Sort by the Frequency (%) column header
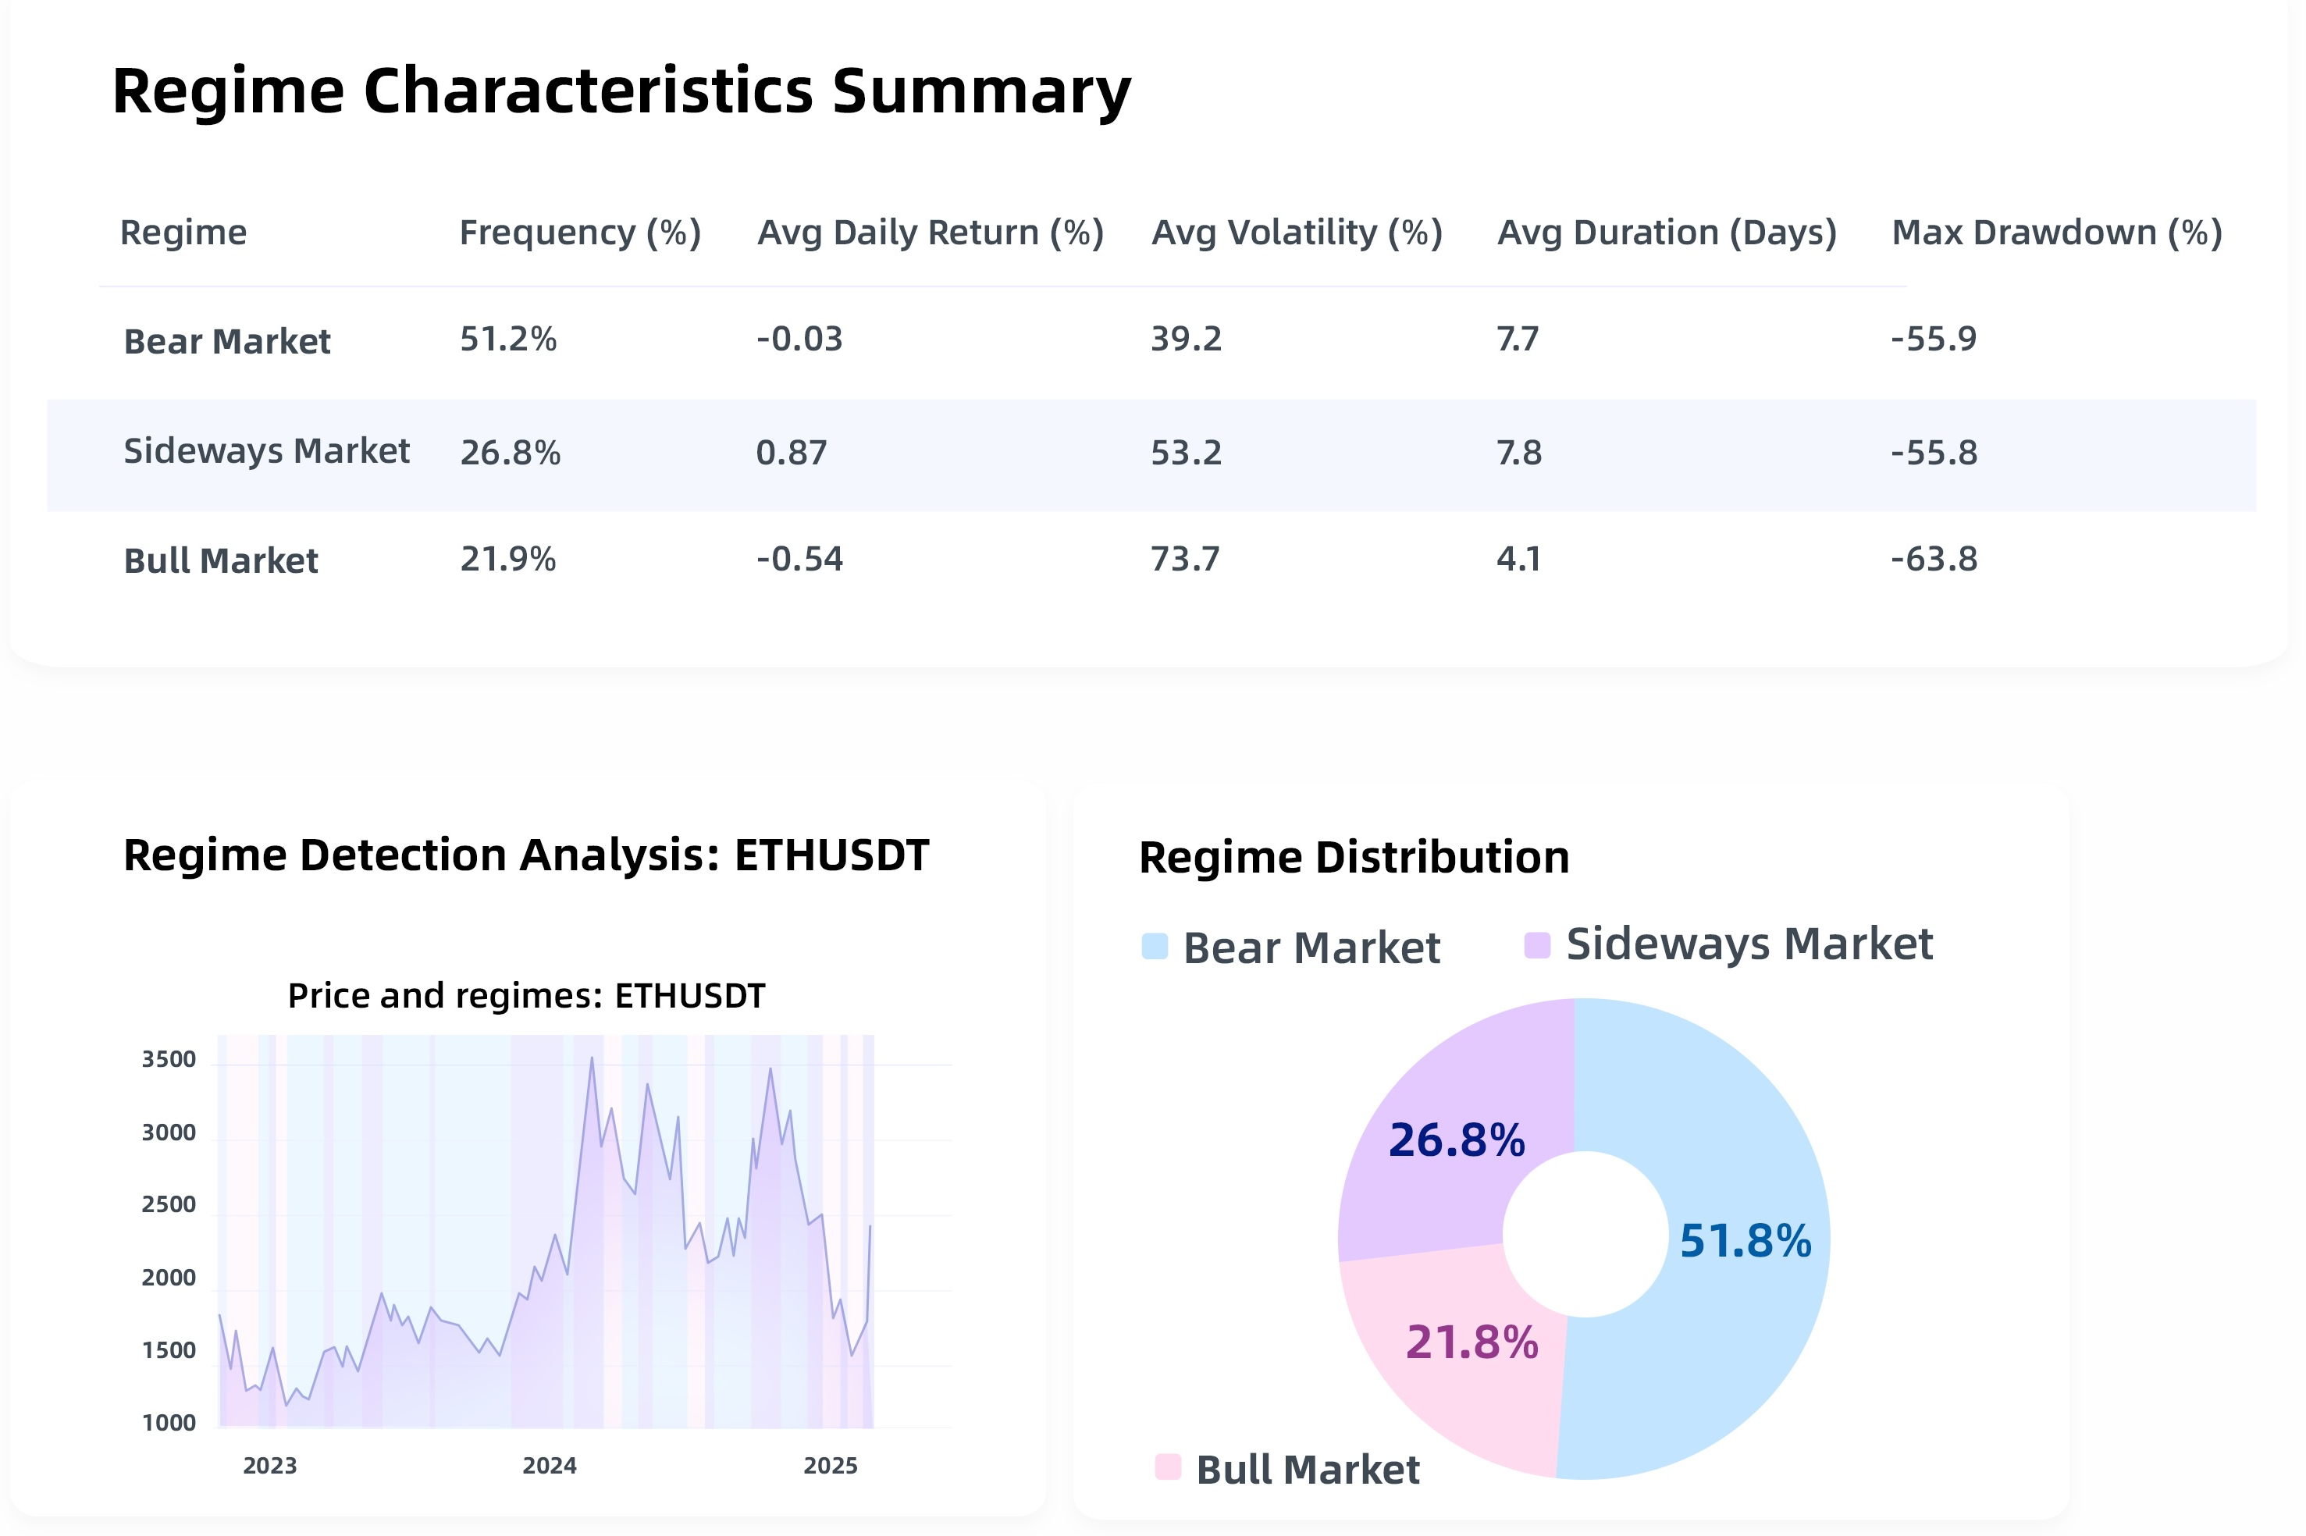 pyautogui.click(x=580, y=233)
